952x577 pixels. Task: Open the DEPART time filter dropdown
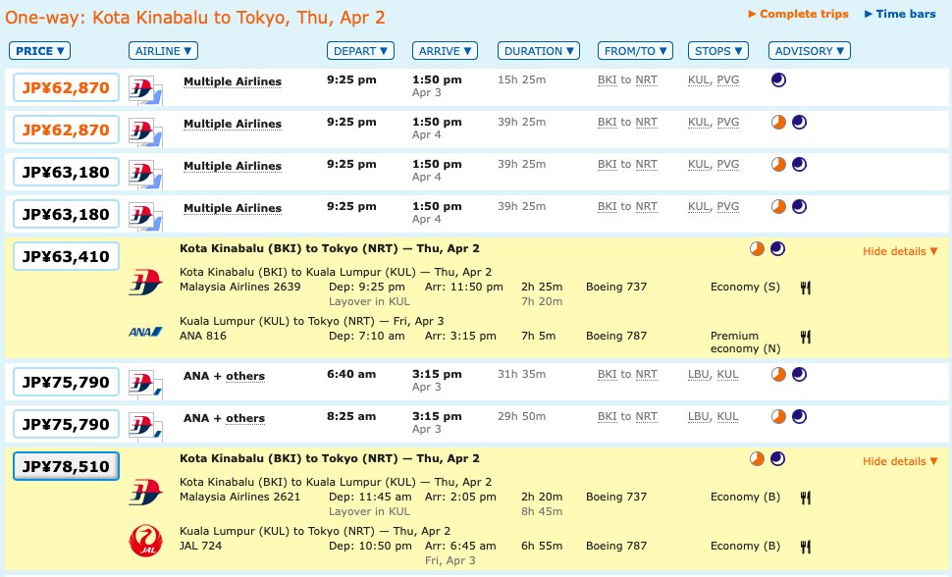pos(360,51)
